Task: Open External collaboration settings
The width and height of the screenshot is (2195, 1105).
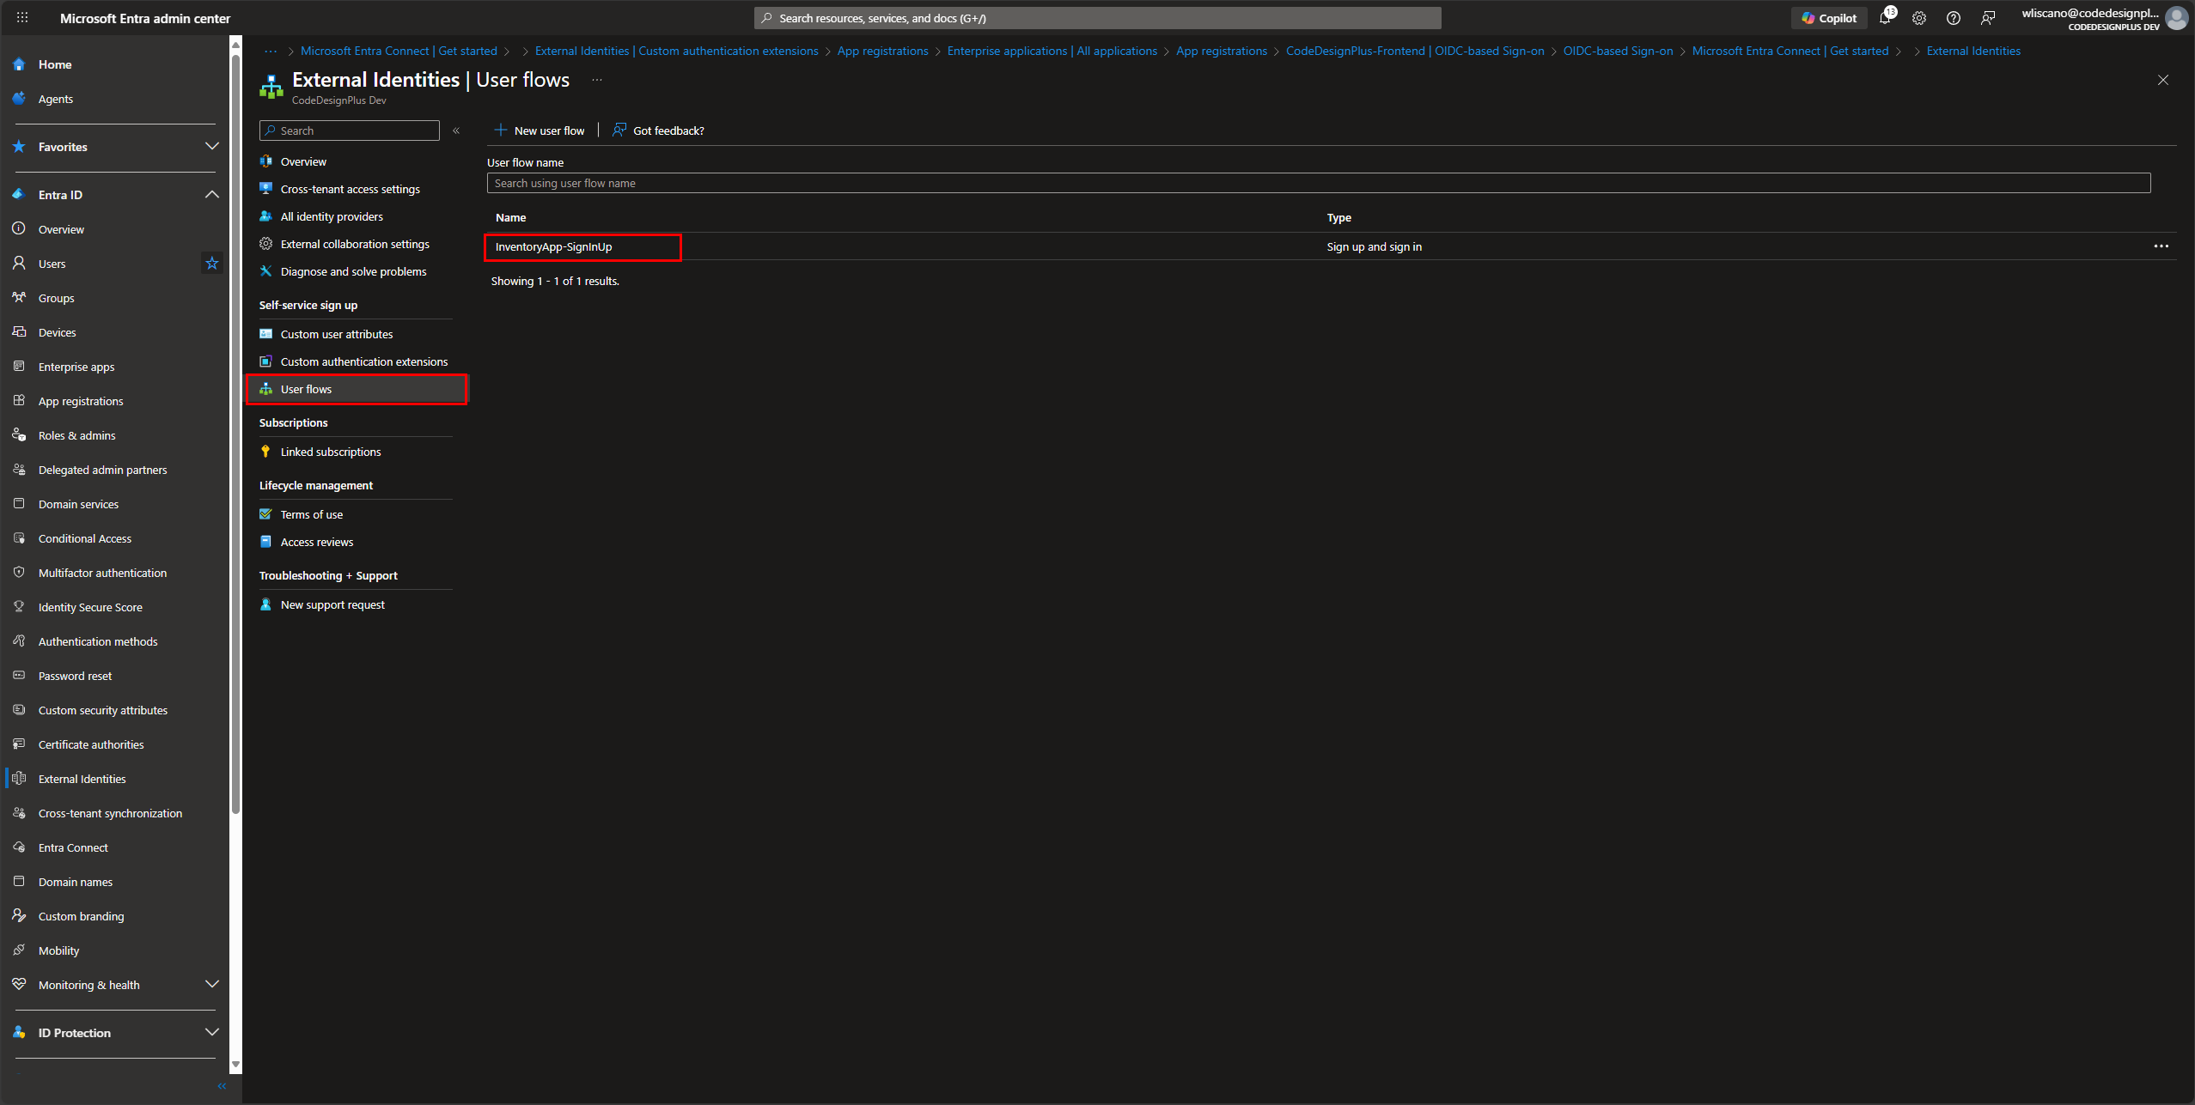Action: pos(355,244)
